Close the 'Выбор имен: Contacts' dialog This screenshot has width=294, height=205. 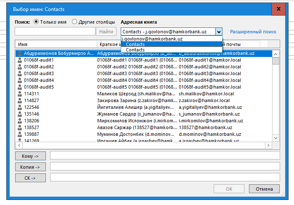click(x=278, y=9)
